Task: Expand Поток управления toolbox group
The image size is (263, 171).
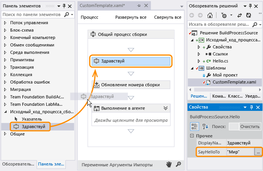Action: click(x=5, y=23)
